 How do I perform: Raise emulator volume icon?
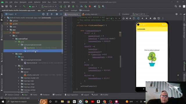click(127, 18)
